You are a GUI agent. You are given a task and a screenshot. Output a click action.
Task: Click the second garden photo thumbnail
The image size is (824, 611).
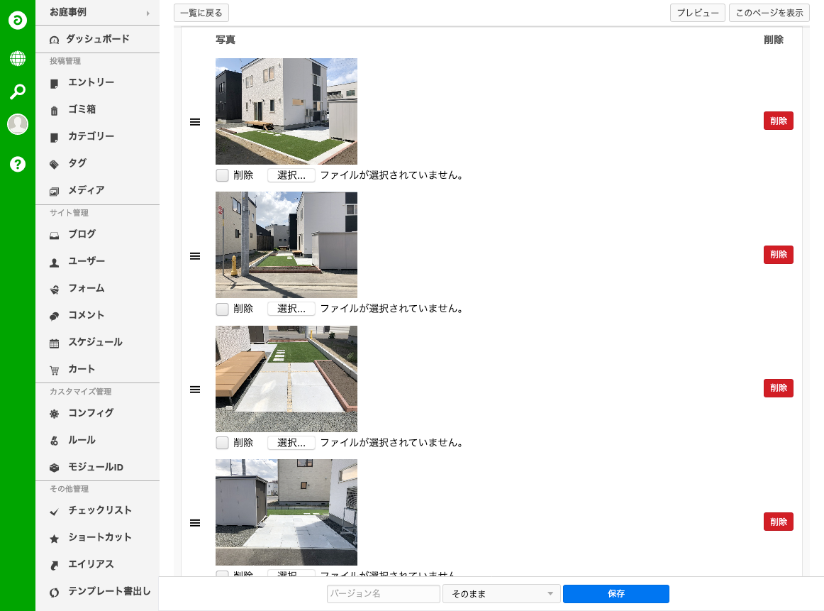tap(286, 245)
